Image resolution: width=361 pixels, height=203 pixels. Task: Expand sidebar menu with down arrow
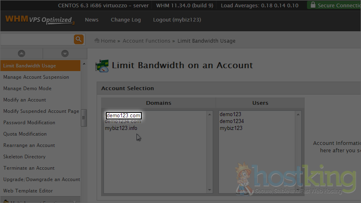pyautogui.click(x=65, y=54)
